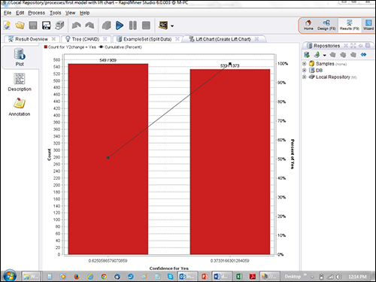This screenshot has height=282, width=376.
Task: Click the blackboard expert mode icon
Action: 163,26
